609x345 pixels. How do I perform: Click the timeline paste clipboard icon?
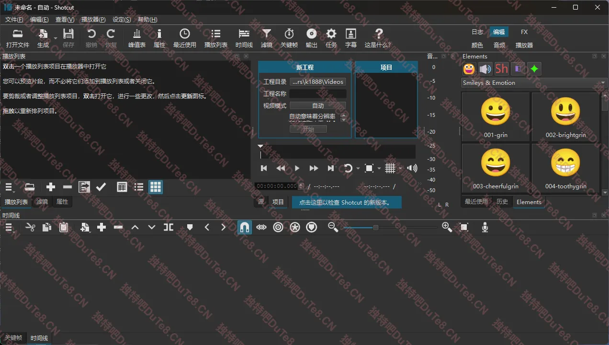[x=64, y=228]
